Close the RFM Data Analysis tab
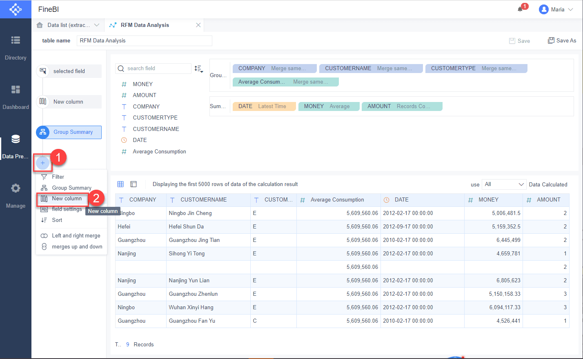 (198, 25)
